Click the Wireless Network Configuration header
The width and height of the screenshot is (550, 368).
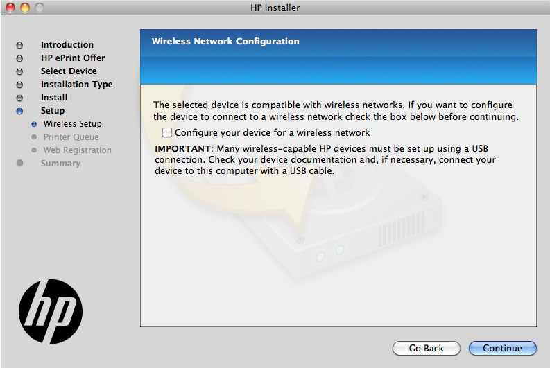click(x=225, y=42)
